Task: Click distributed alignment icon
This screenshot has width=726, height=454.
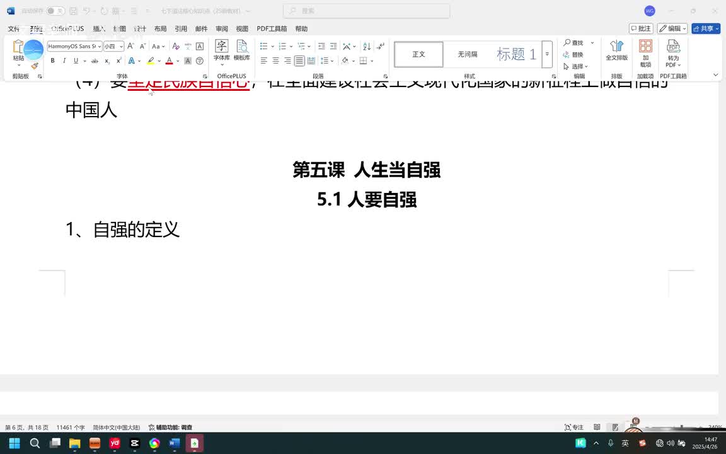Action: point(311,61)
